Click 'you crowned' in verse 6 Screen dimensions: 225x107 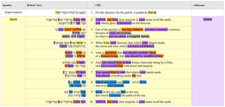click(109, 66)
